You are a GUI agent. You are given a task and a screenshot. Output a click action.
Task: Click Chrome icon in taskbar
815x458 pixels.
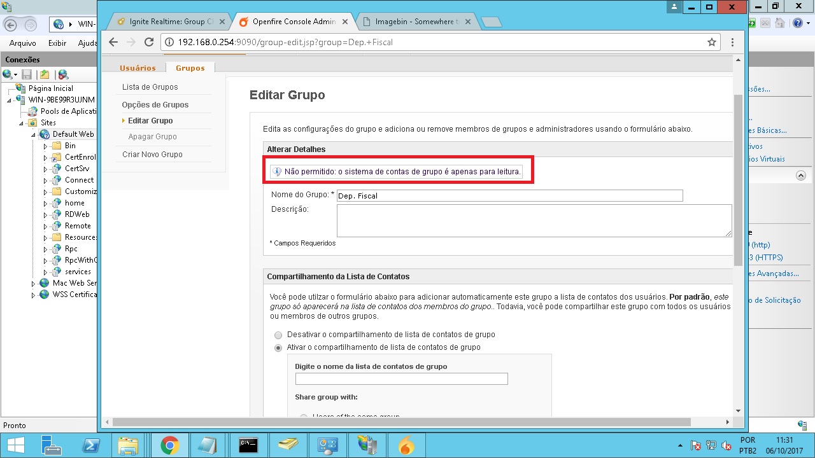[x=169, y=446]
